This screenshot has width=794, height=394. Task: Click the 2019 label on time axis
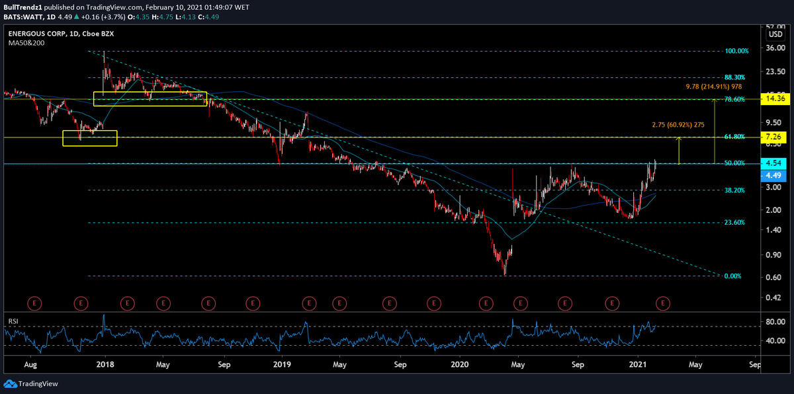coord(282,364)
